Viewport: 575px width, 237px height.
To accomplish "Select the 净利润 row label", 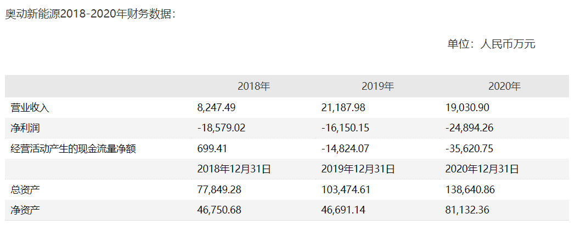I will click(25, 128).
